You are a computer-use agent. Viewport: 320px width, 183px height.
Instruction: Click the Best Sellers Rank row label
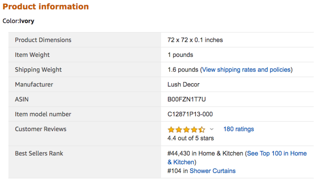pyautogui.click(x=39, y=153)
